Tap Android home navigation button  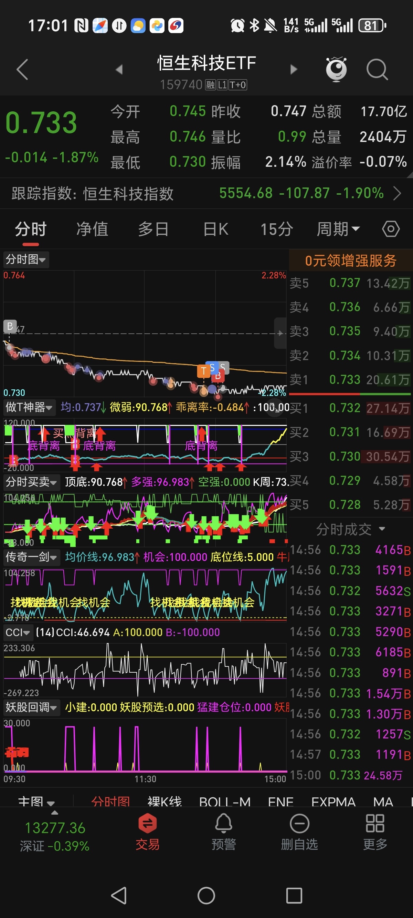coord(206,895)
